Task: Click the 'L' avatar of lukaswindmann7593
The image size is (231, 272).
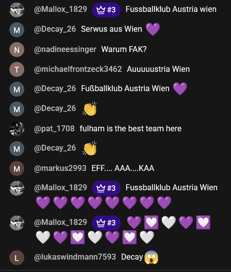Action: [x=17, y=258]
